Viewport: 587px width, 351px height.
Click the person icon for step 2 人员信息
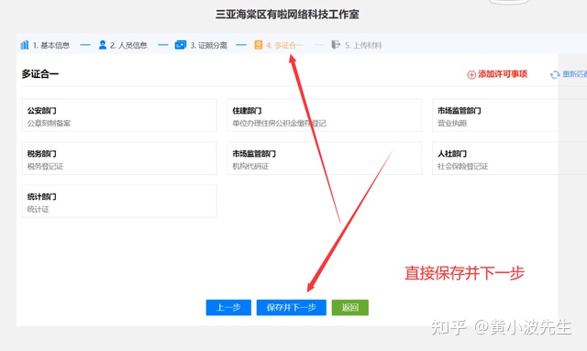[x=102, y=45]
